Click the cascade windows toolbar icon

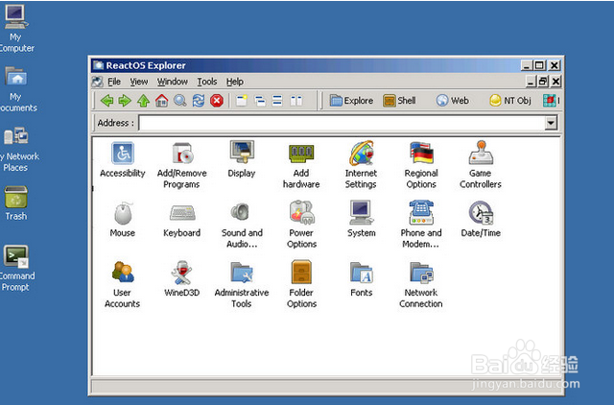[x=260, y=101]
